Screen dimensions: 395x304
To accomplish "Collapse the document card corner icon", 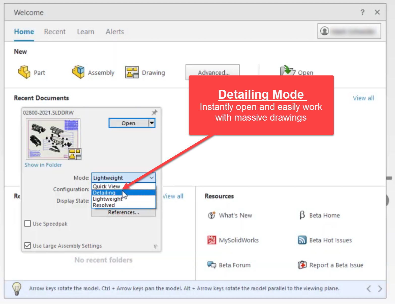I will click(156, 246).
